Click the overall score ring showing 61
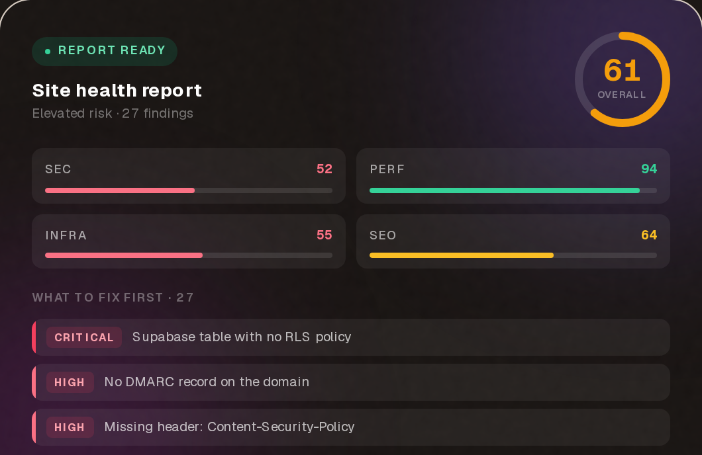The image size is (702, 455). click(x=623, y=79)
